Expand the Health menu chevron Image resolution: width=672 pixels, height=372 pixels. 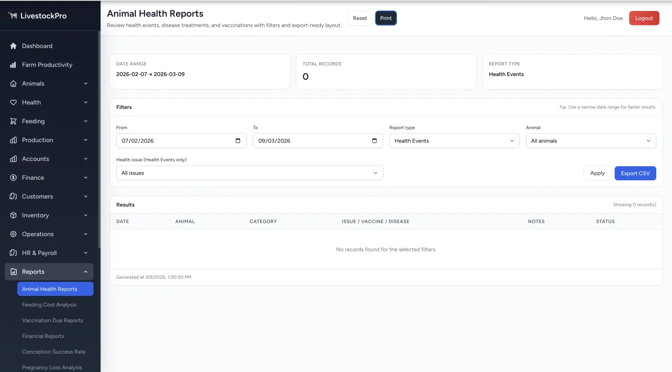coord(86,103)
